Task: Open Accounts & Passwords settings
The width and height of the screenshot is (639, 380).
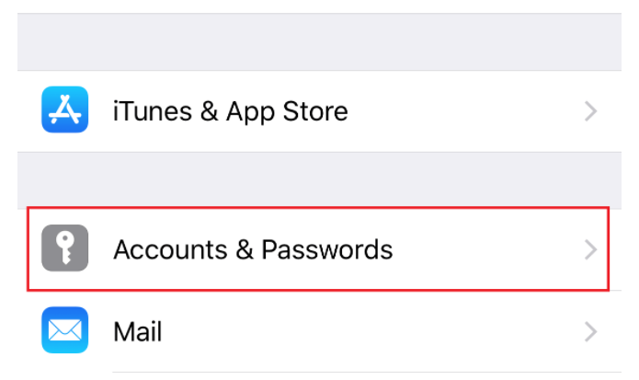Action: tap(252, 249)
